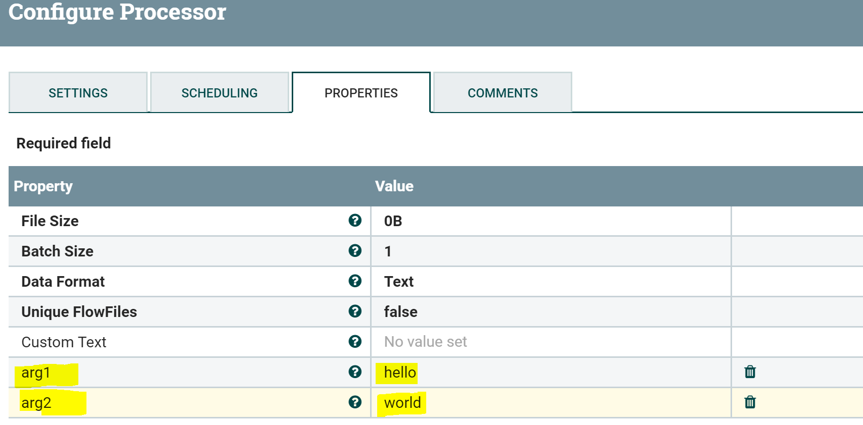Click the help icon for arg2
Image resolution: width=863 pixels, height=425 pixels.
pos(355,402)
